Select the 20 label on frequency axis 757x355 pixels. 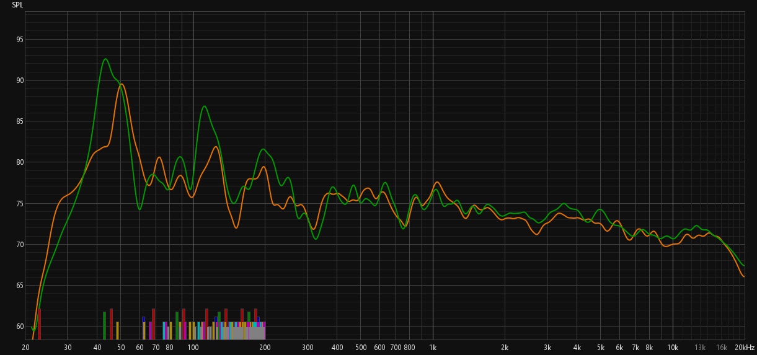tap(27, 348)
